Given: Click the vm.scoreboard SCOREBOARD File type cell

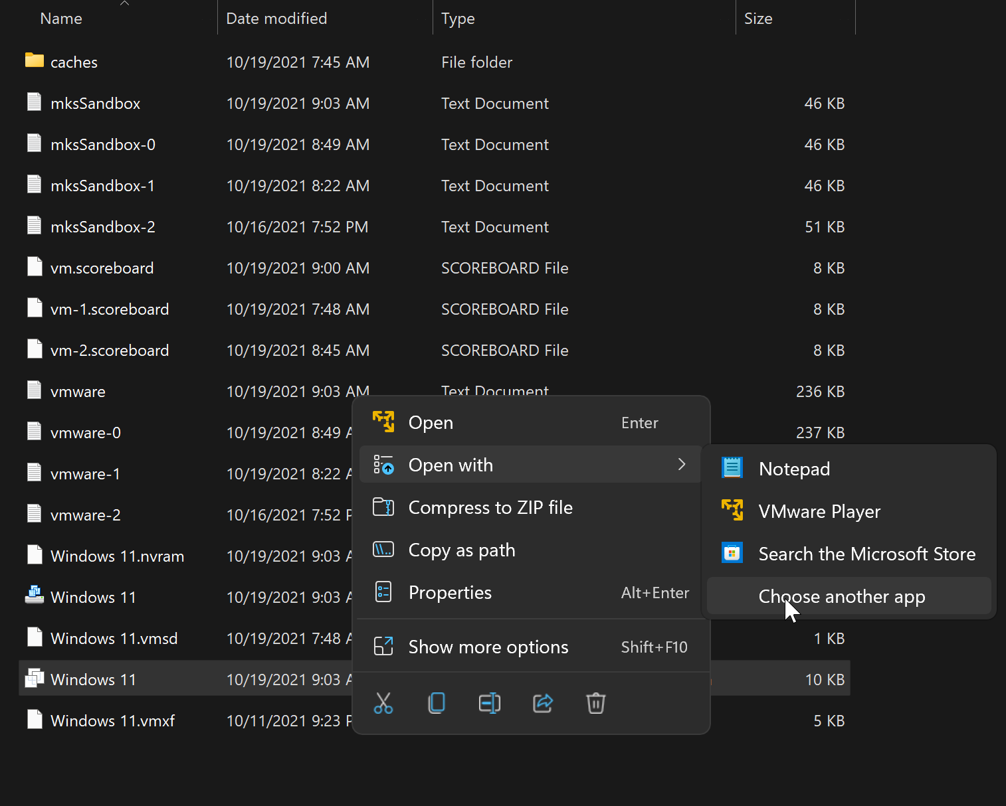Looking at the screenshot, I should coord(505,268).
